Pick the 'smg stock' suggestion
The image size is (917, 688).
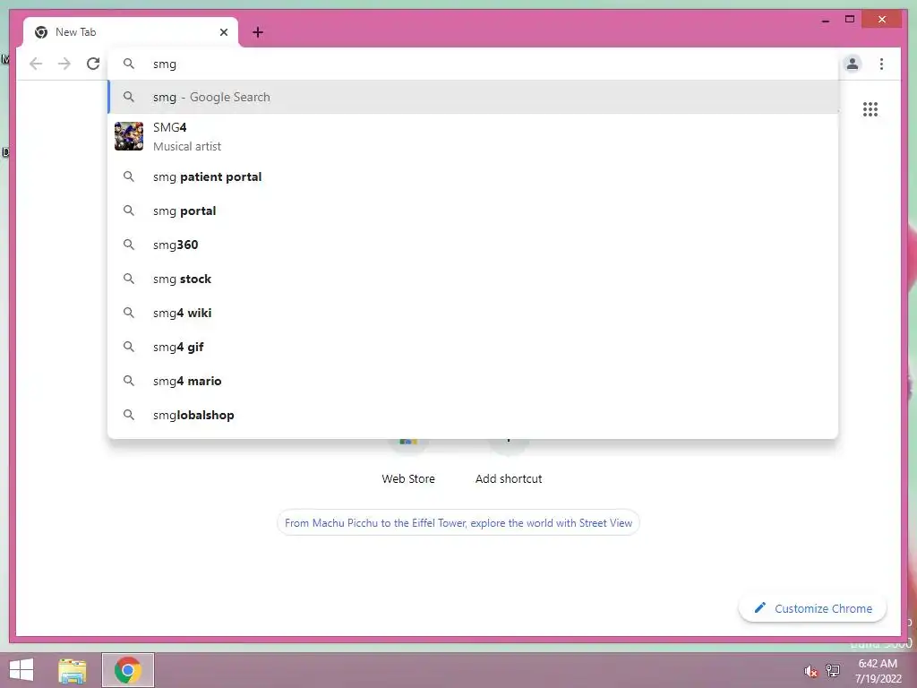[473, 279]
